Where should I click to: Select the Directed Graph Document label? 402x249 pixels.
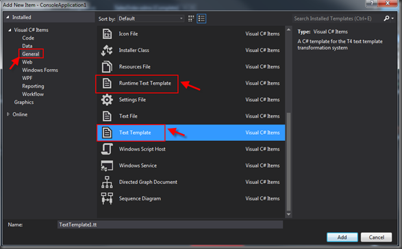[148, 182]
